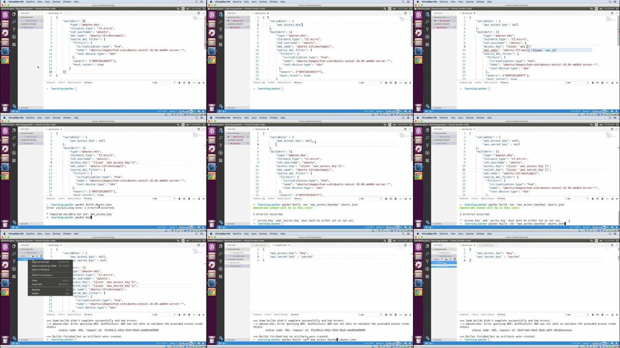Open errors and warnings in builders-only window status bar
The height and width of the screenshot is (348, 620).
pos(15,111)
